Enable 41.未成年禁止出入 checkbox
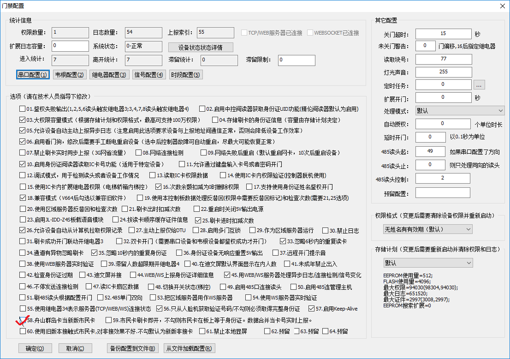510x359 pixels. click(x=287, y=263)
